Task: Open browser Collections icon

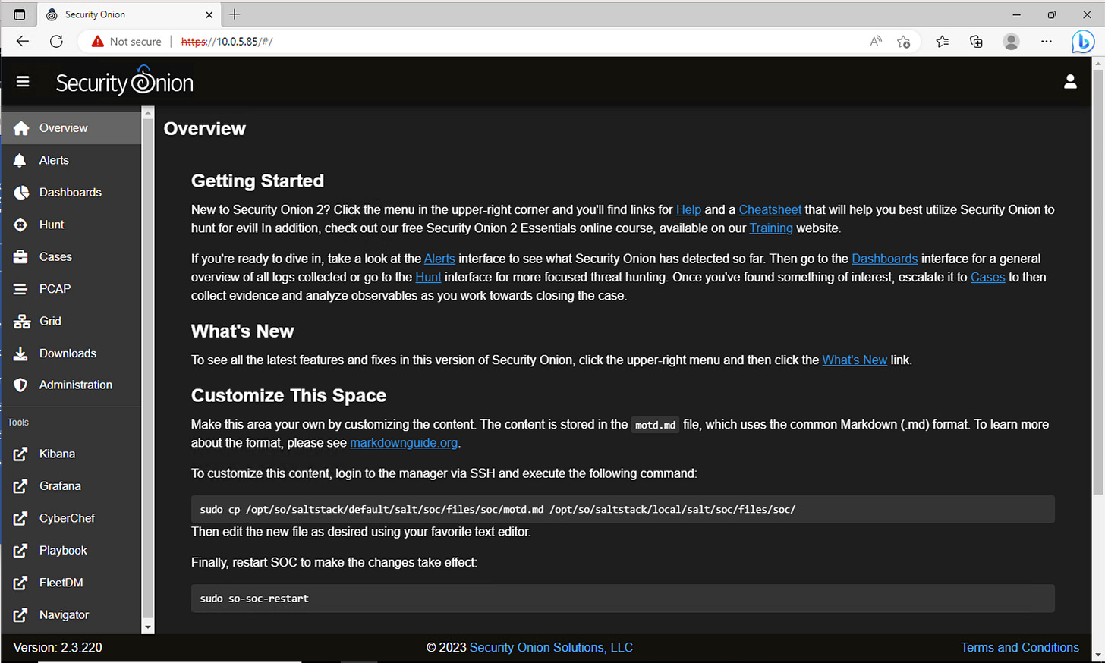Action: [977, 42]
